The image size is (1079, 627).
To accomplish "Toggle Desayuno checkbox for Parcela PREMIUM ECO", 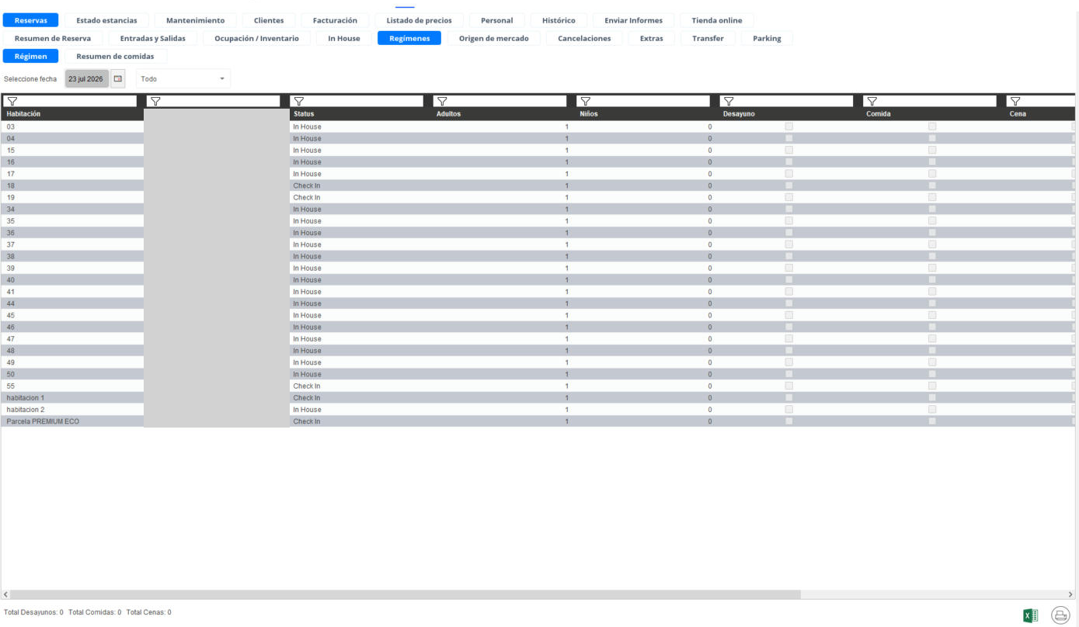I will coord(789,421).
